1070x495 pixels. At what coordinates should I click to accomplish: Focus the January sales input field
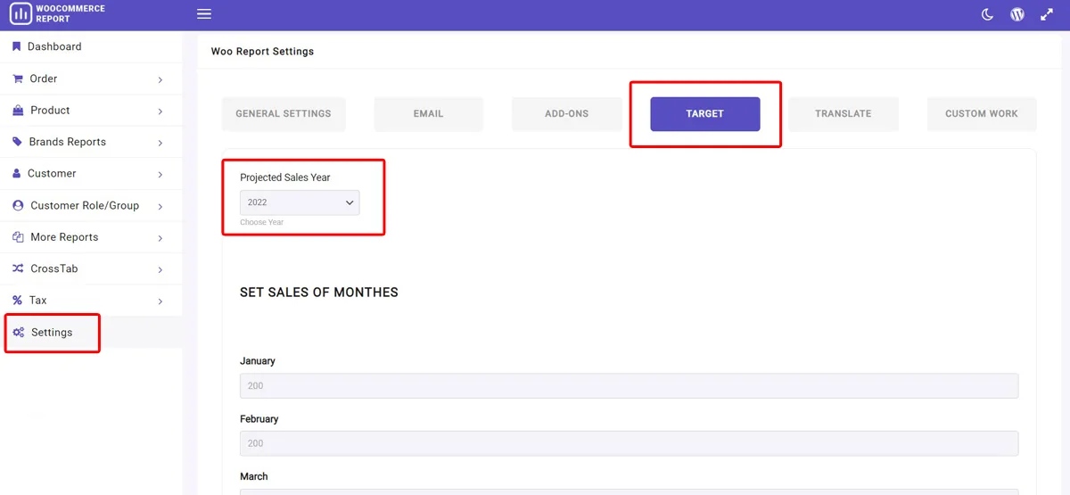[629, 385]
